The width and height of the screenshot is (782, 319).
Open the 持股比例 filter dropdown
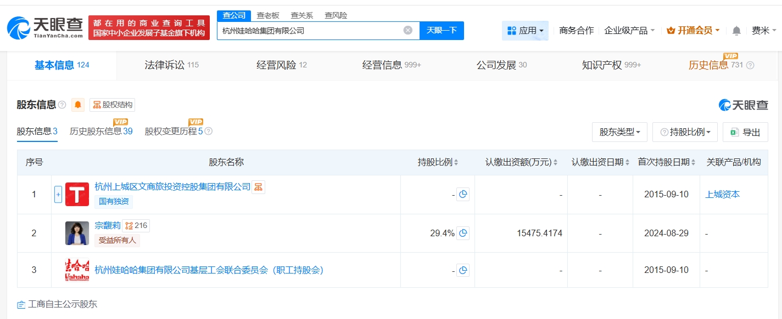685,132
